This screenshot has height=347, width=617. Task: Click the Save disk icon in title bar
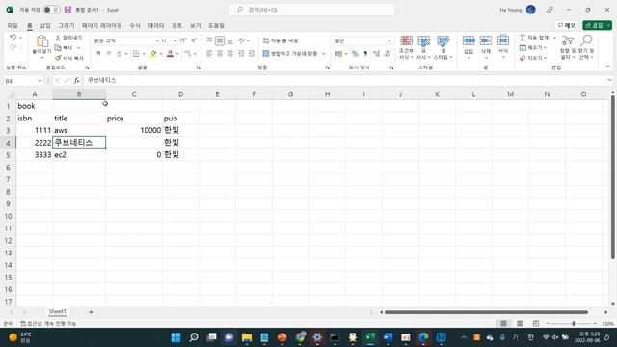(67, 10)
